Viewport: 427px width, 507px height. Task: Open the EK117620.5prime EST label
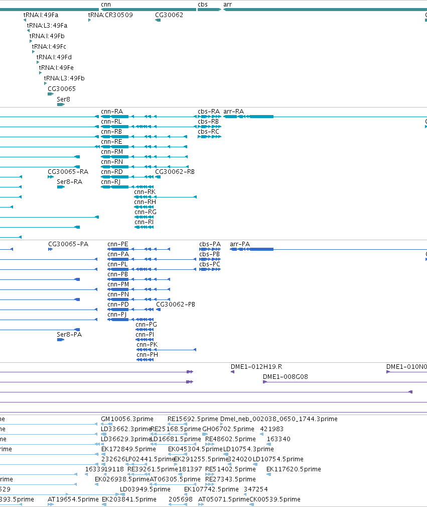pyautogui.click(x=294, y=469)
